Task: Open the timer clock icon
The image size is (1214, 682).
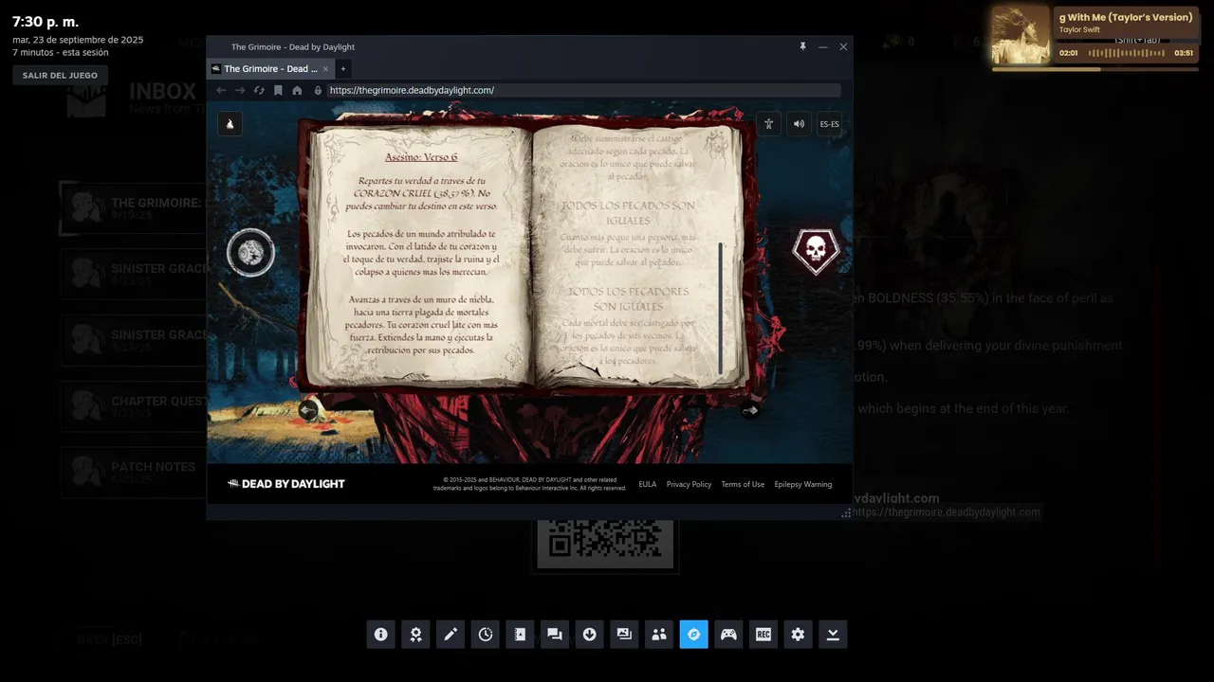Action: point(486,635)
